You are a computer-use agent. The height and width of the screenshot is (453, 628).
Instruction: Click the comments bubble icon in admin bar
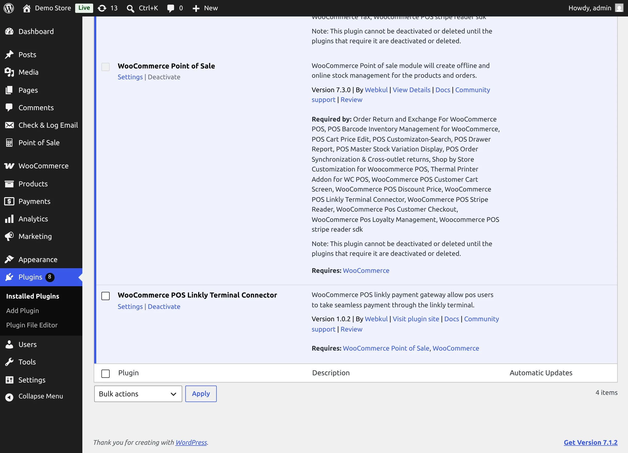(x=171, y=8)
